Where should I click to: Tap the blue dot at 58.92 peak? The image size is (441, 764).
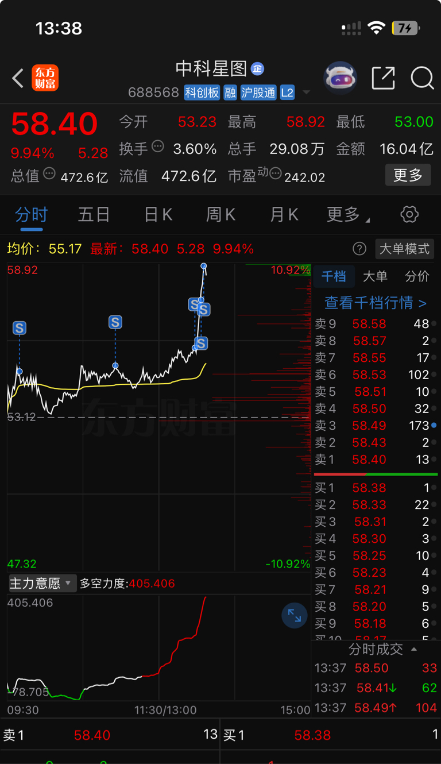(204, 265)
